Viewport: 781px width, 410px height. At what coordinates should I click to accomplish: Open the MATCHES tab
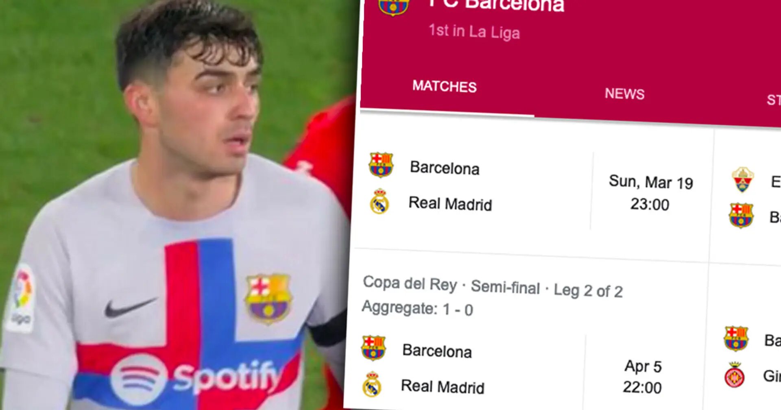click(444, 86)
